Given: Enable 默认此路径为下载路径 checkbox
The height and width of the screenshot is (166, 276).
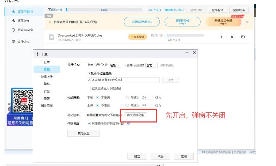Looking at the screenshot, I should pyautogui.click(x=89, y=88).
